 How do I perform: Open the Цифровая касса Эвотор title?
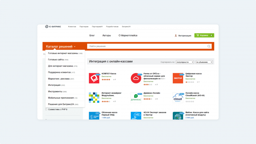pyautogui.click(x=194, y=75)
